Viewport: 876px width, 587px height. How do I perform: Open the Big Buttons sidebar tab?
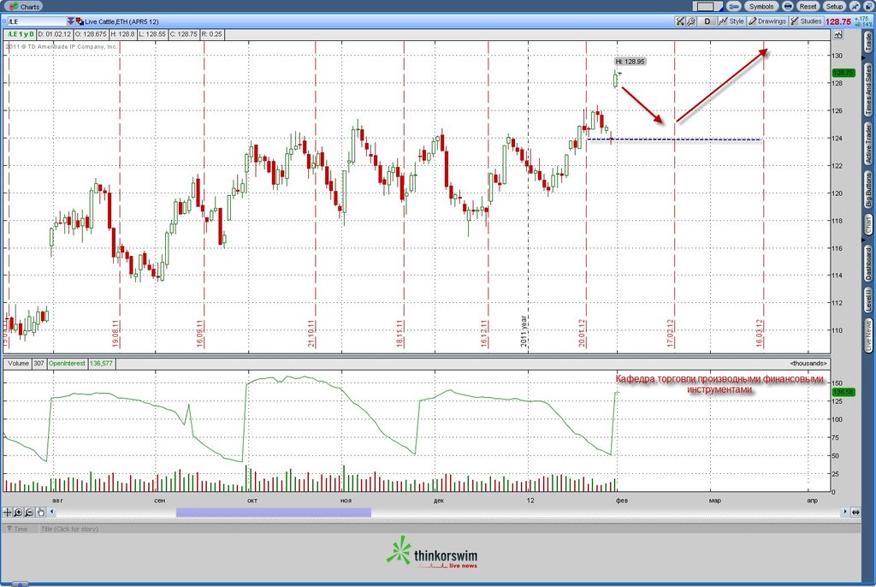pyautogui.click(x=869, y=190)
